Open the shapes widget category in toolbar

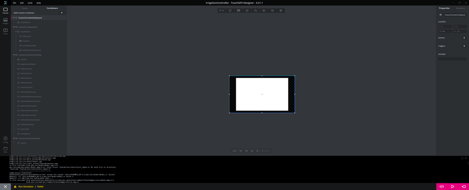click(256, 10)
